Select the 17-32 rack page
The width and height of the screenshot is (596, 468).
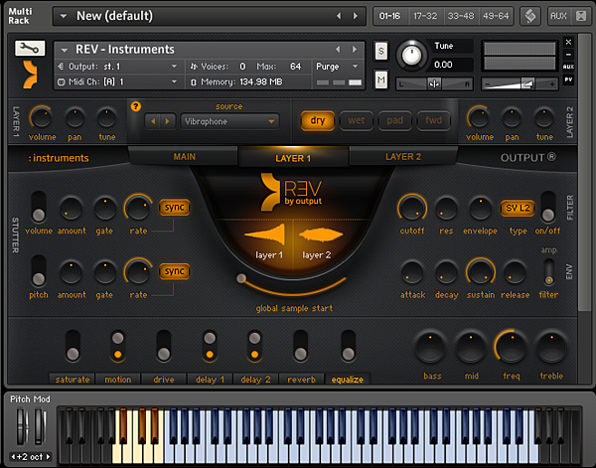click(425, 16)
